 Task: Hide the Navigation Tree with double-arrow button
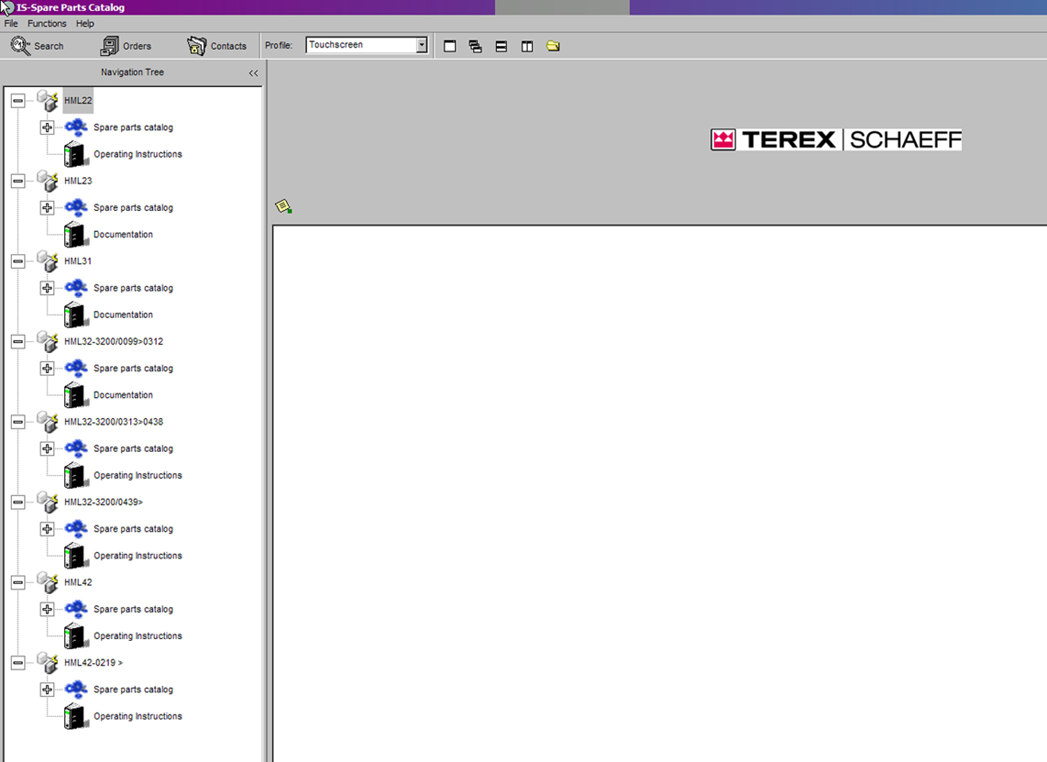[254, 73]
